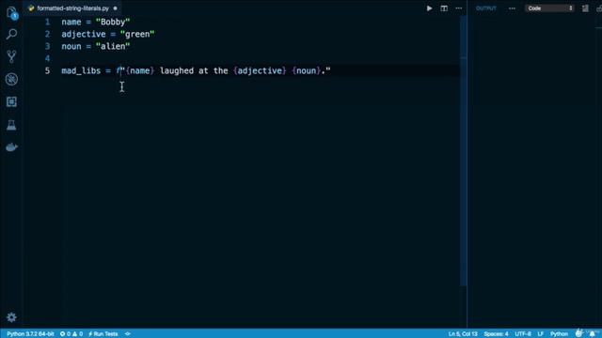602x338 pixels.
Task: Click the word laughed in line 5
Action: coord(177,71)
